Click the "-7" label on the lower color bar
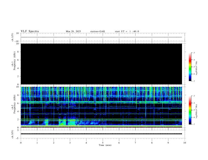The height and width of the screenshot is (160, 208). click(194, 124)
